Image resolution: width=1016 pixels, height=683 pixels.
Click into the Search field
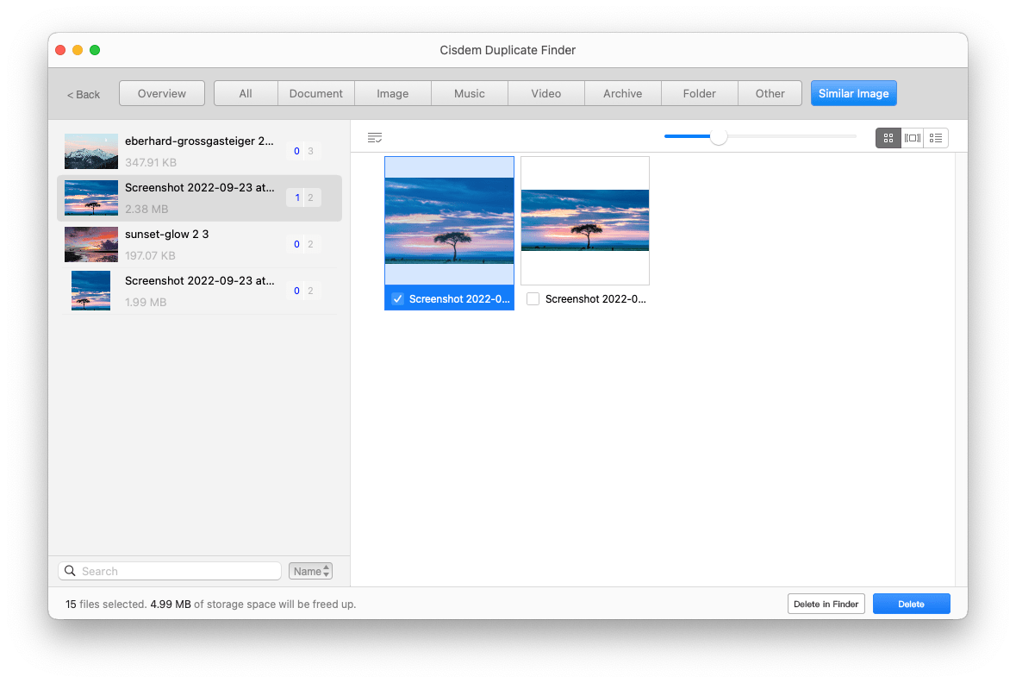[178, 571]
